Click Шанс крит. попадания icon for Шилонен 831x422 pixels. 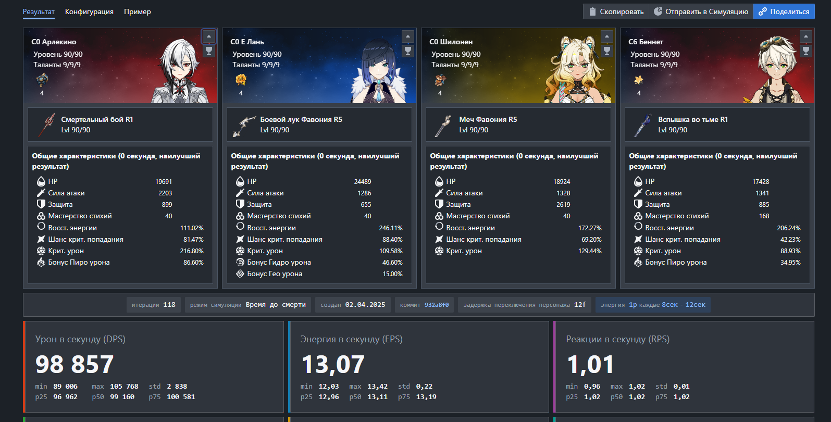(439, 239)
